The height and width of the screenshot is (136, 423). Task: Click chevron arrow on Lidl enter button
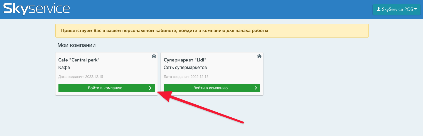coord(256,88)
